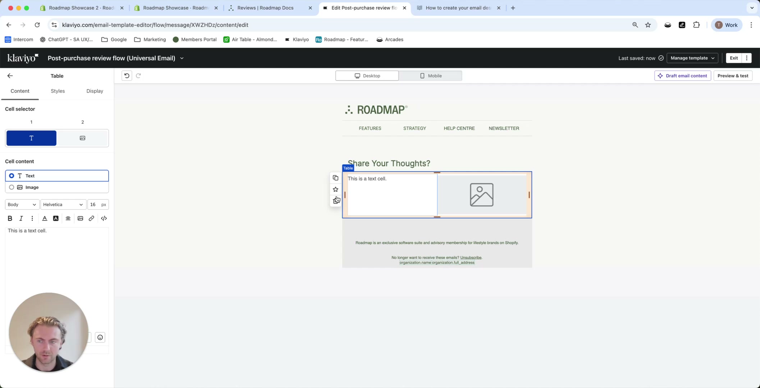760x388 pixels.
Task: Click the Preview & test button
Action: 733,75
